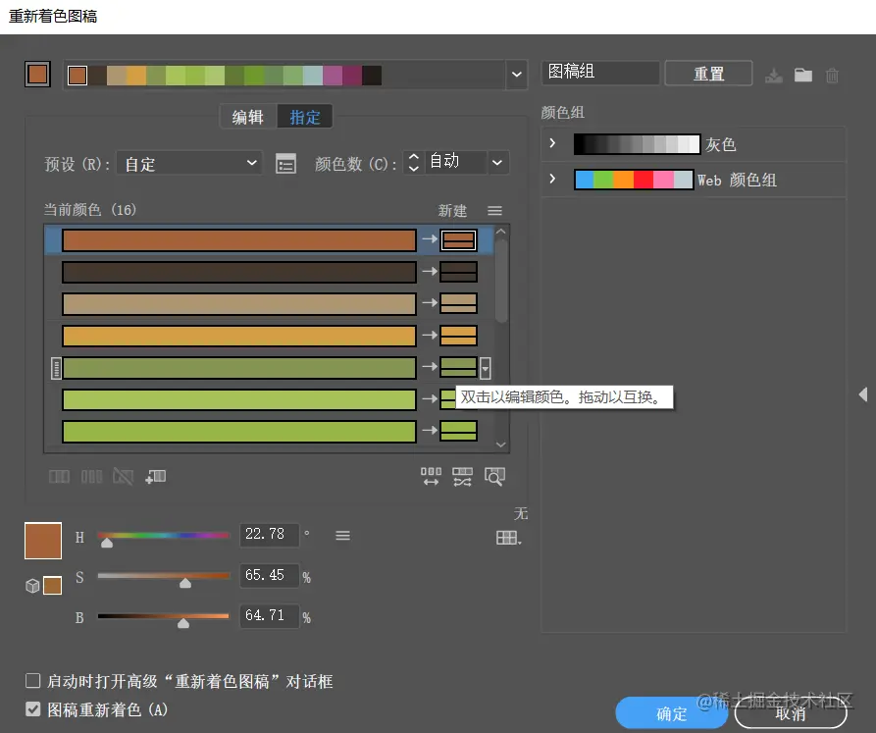Click the delete color group trash icon
Screen dimensions: 876x733
(x=832, y=76)
